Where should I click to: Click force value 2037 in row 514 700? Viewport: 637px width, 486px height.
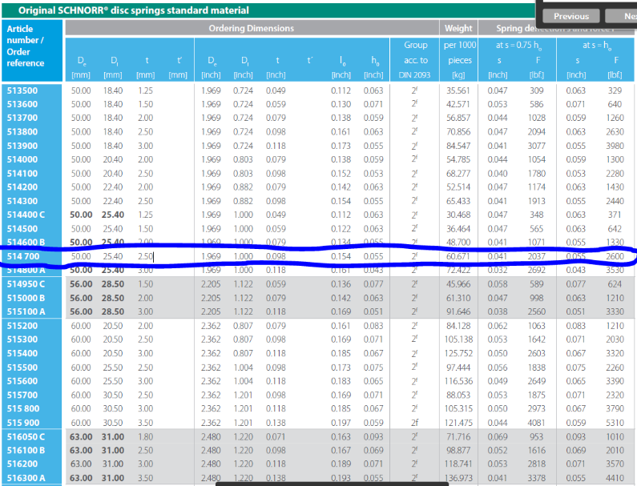[537, 256]
